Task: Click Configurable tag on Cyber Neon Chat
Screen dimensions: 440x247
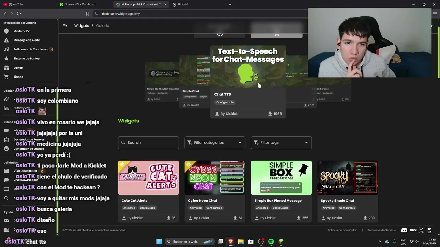Action: point(214,208)
